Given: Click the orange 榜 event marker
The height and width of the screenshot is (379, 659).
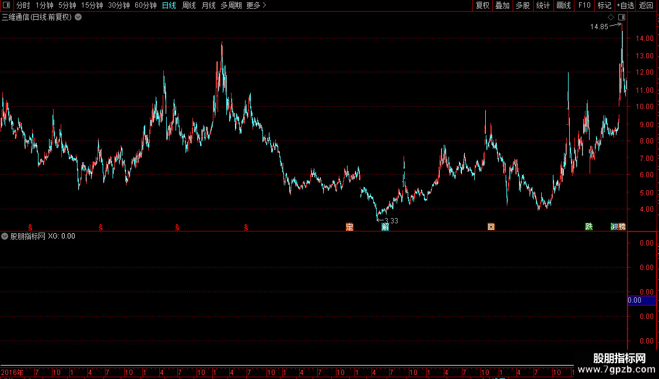Looking at the screenshot, I should coord(622,227).
